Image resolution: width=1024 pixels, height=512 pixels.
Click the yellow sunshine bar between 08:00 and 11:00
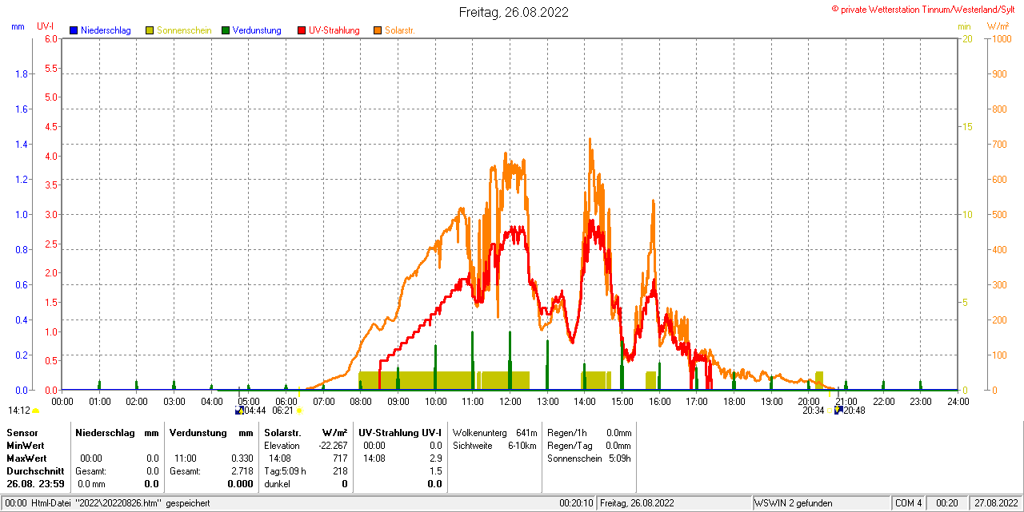click(x=415, y=380)
